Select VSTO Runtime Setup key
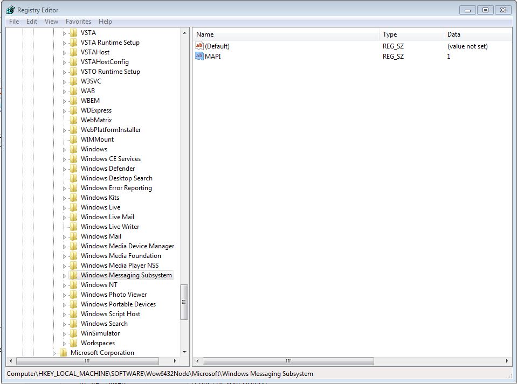 click(110, 72)
